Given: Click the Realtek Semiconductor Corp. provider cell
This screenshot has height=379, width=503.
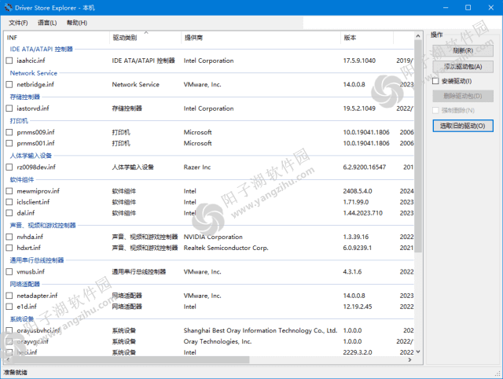Looking at the screenshot, I should 226,248.
